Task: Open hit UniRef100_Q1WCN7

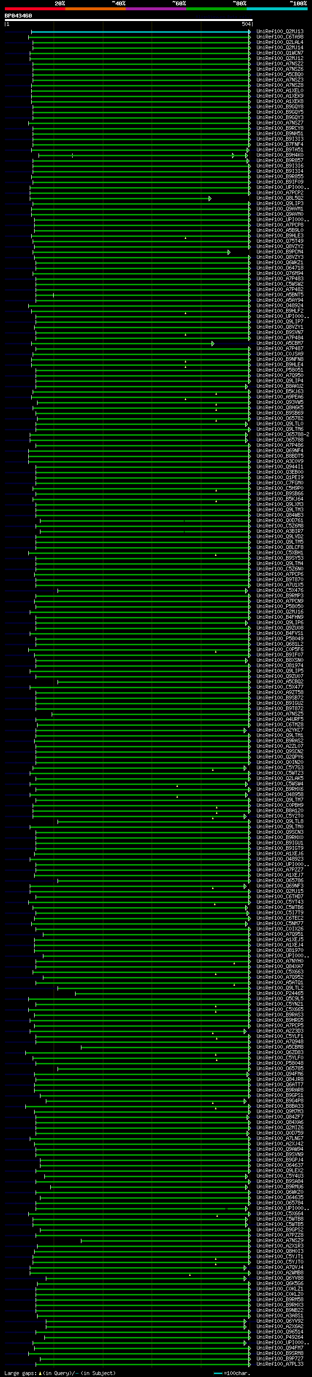Action: pyautogui.click(x=280, y=53)
